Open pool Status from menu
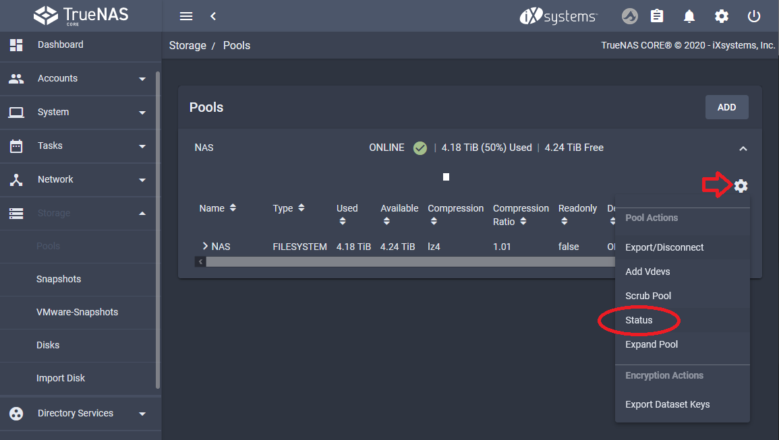This screenshot has width=779, height=440. coord(682,320)
